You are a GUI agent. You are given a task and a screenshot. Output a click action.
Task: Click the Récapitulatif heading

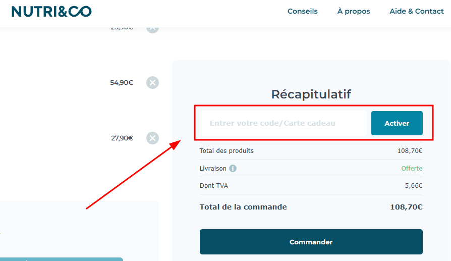pyautogui.click(x=311, y=94)
